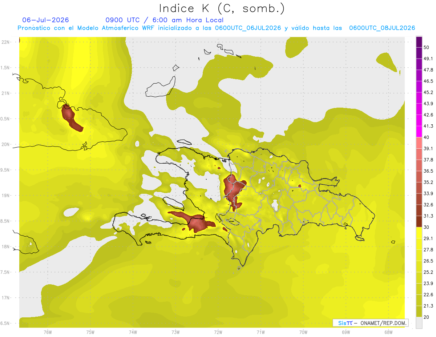Click the title "Indice K (C, somb.)"
Image resolution: width=436 pixels, height=337 pixels.
(222, 8)
